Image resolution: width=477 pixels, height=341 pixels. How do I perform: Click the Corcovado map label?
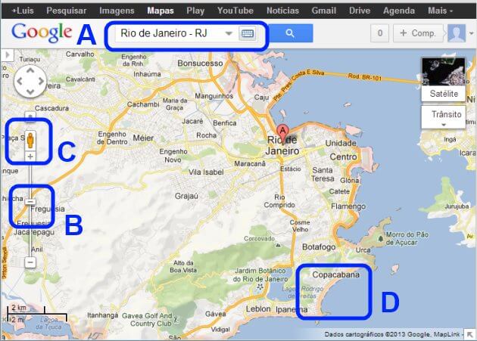tap(259, 239)
